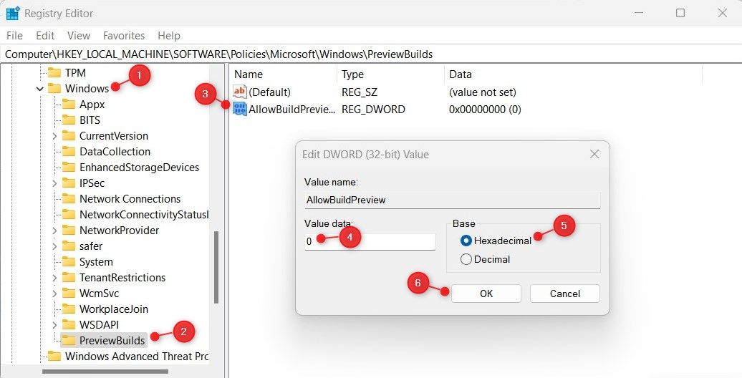Expand the TenantRestrictions key
The height and width of the screenshot is (378, 742).
(x=54, y=278)
